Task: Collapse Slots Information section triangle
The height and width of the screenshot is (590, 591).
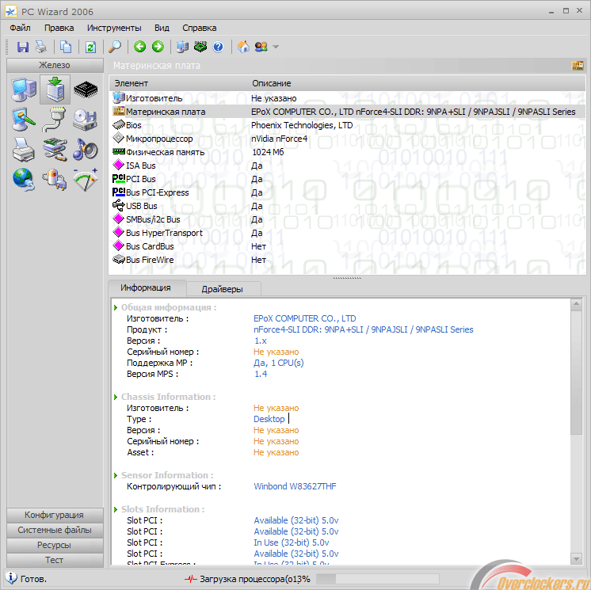Action: [x=116, y=509]
